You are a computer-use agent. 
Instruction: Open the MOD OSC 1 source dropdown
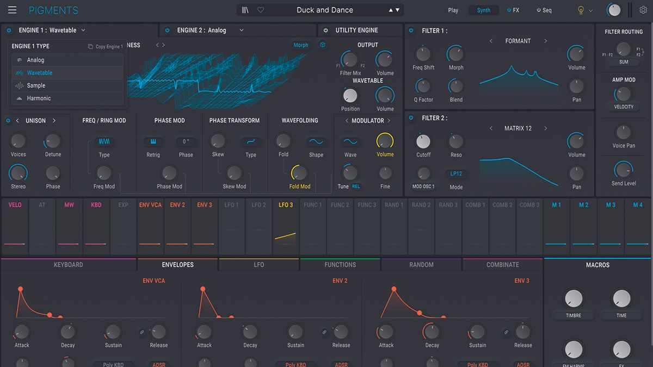point(423,187)
